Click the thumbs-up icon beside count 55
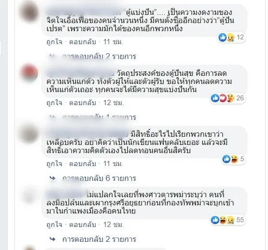The width and height of the screenshot is (268, 250). click(215, 220)
